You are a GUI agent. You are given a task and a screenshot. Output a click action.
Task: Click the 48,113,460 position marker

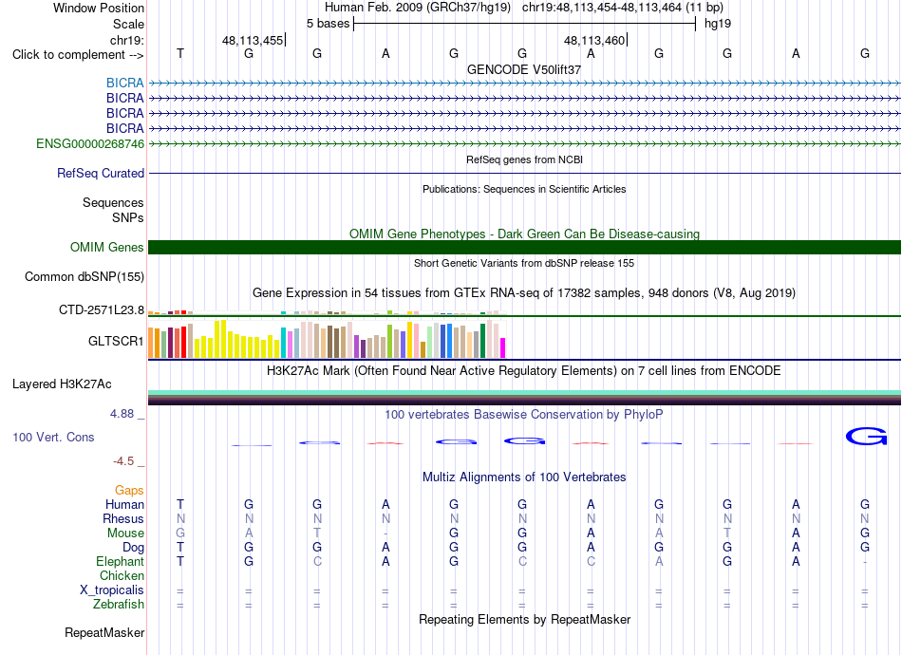[x=594, y=40]
